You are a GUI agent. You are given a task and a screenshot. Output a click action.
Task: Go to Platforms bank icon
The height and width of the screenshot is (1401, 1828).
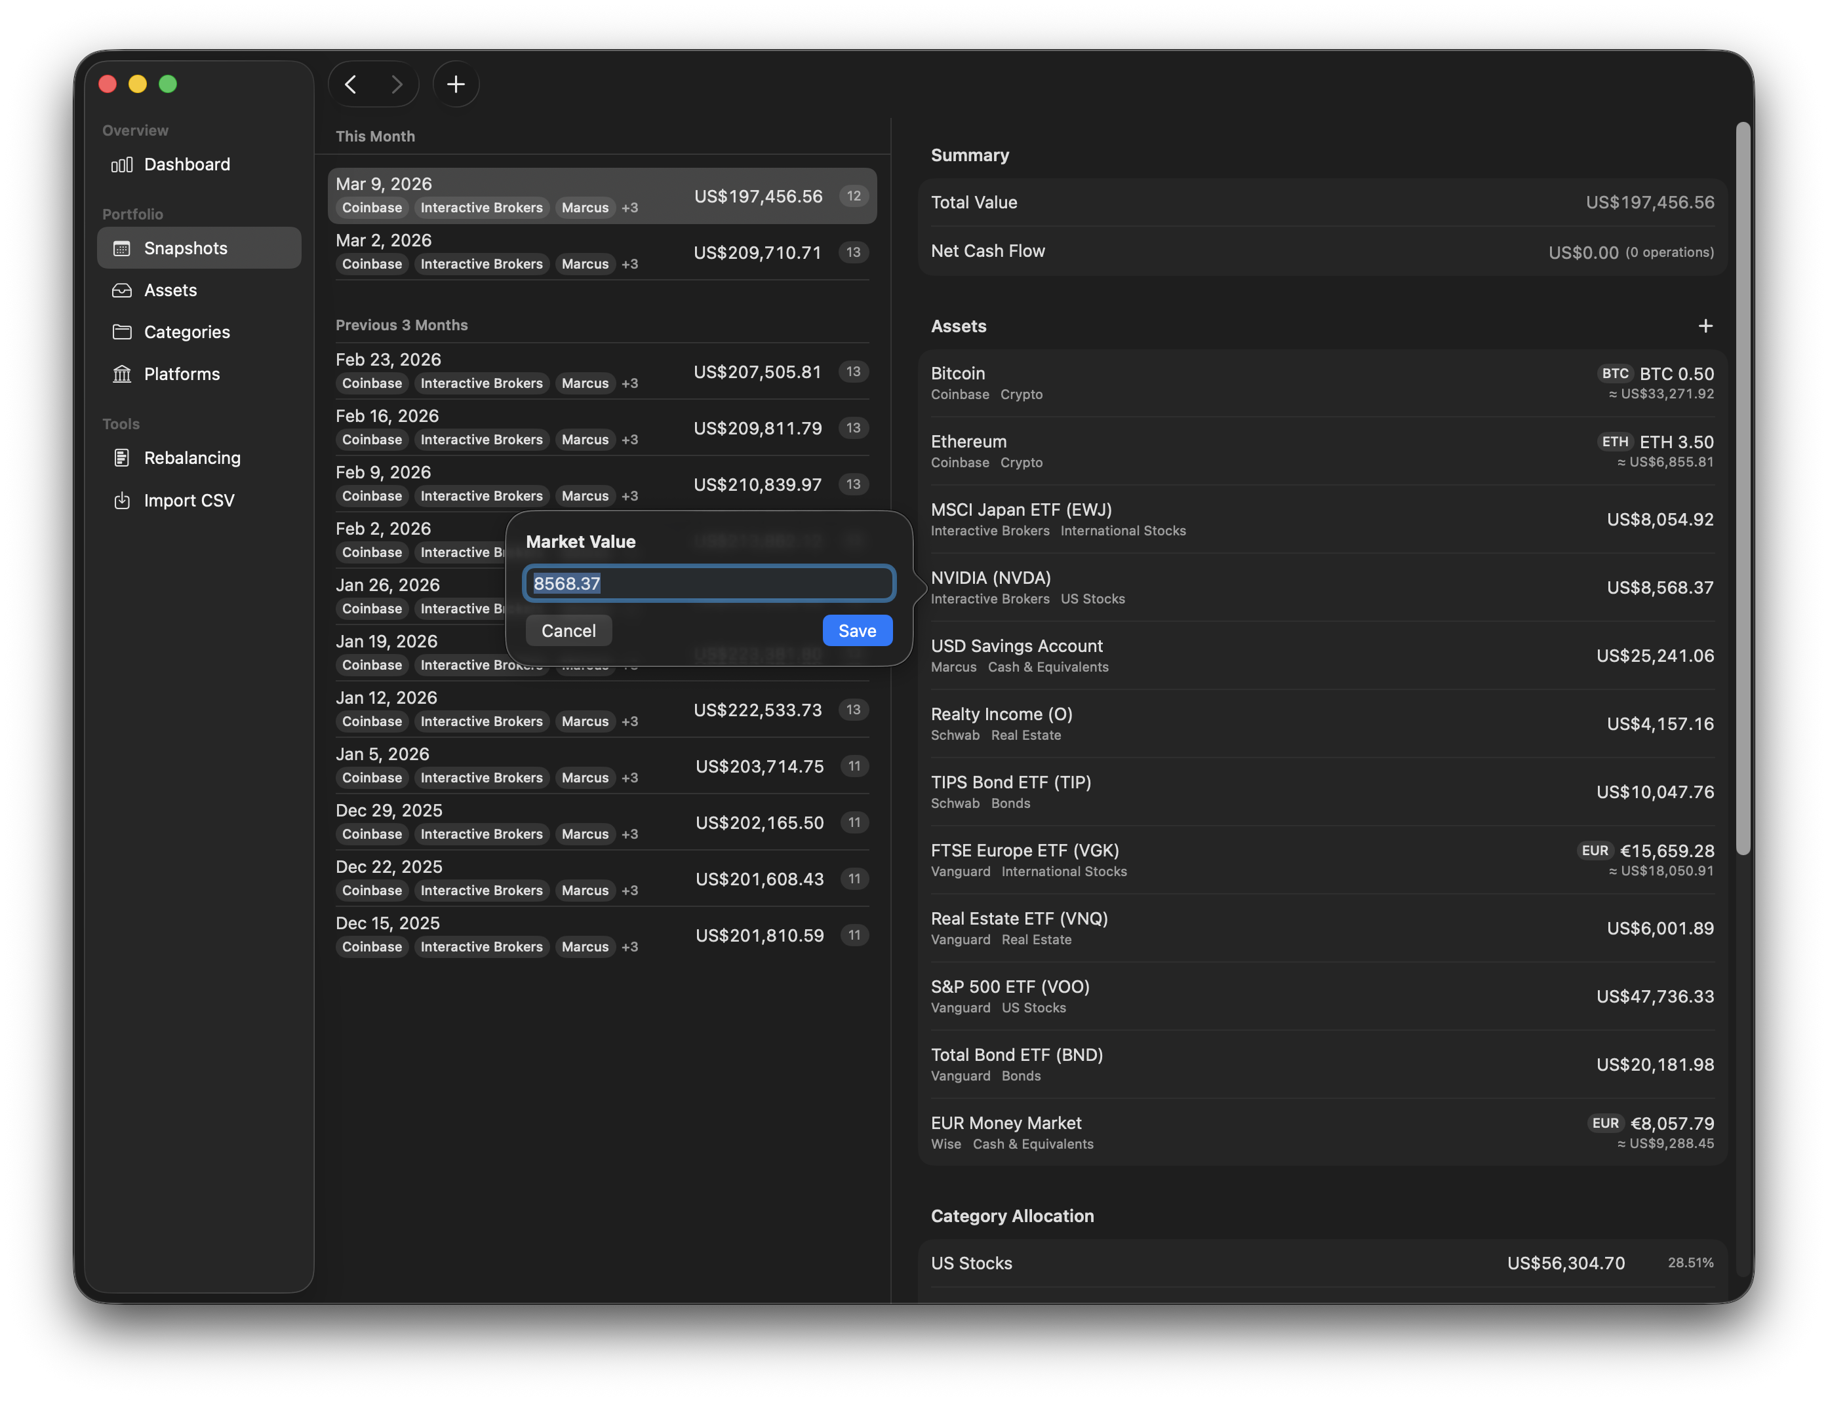[122, 374]
